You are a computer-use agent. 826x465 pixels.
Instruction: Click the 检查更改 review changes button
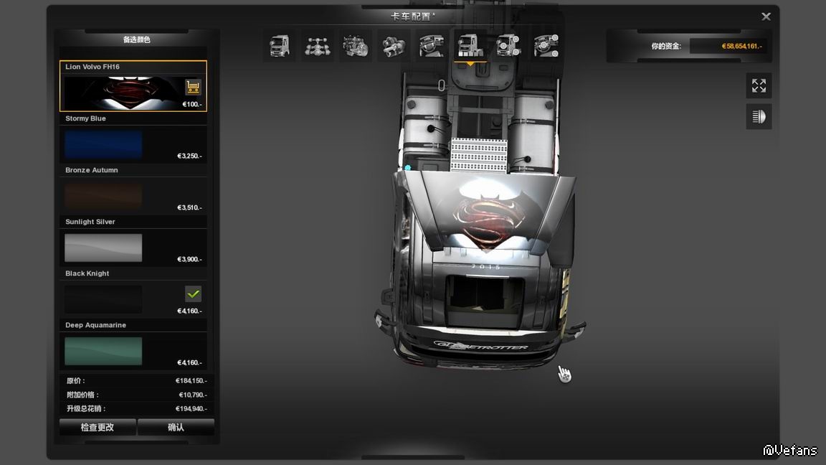98,427
